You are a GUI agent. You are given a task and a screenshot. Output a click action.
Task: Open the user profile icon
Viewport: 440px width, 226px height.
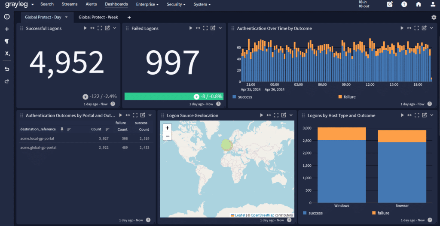[433, 4]
